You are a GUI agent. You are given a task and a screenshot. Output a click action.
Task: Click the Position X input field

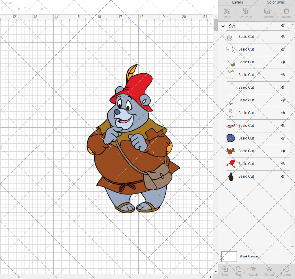click(x=11, y=9)
